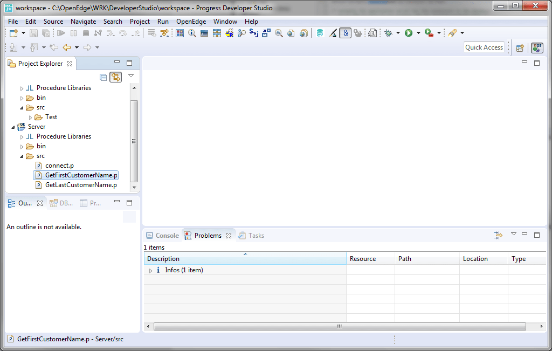Switch to the Console tab

pyautogui.click(x=163, y=236)
